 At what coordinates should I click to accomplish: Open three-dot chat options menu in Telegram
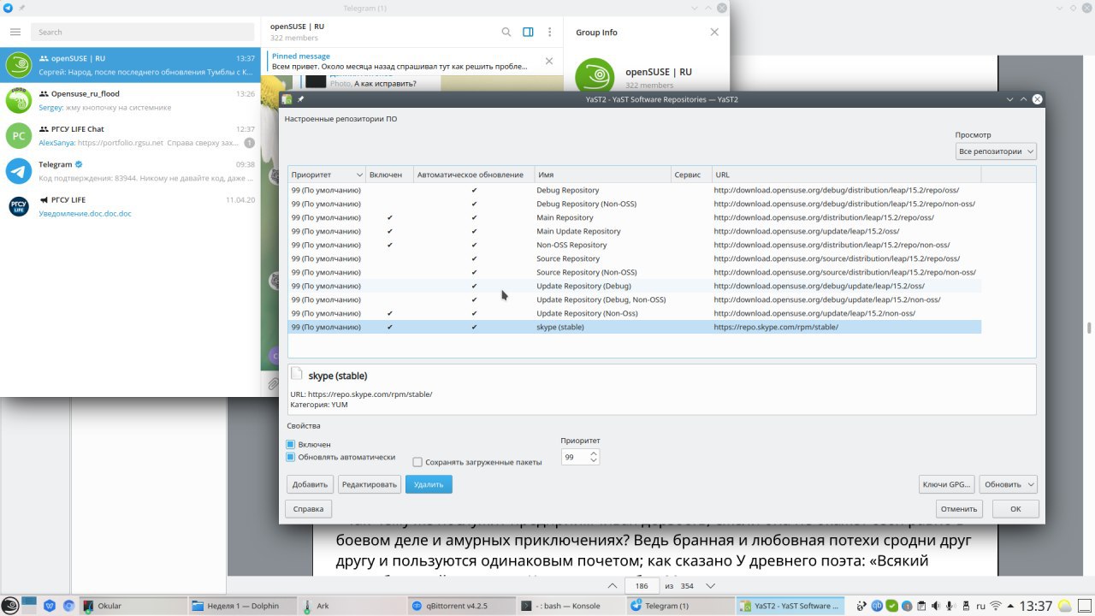pos(550,32)
